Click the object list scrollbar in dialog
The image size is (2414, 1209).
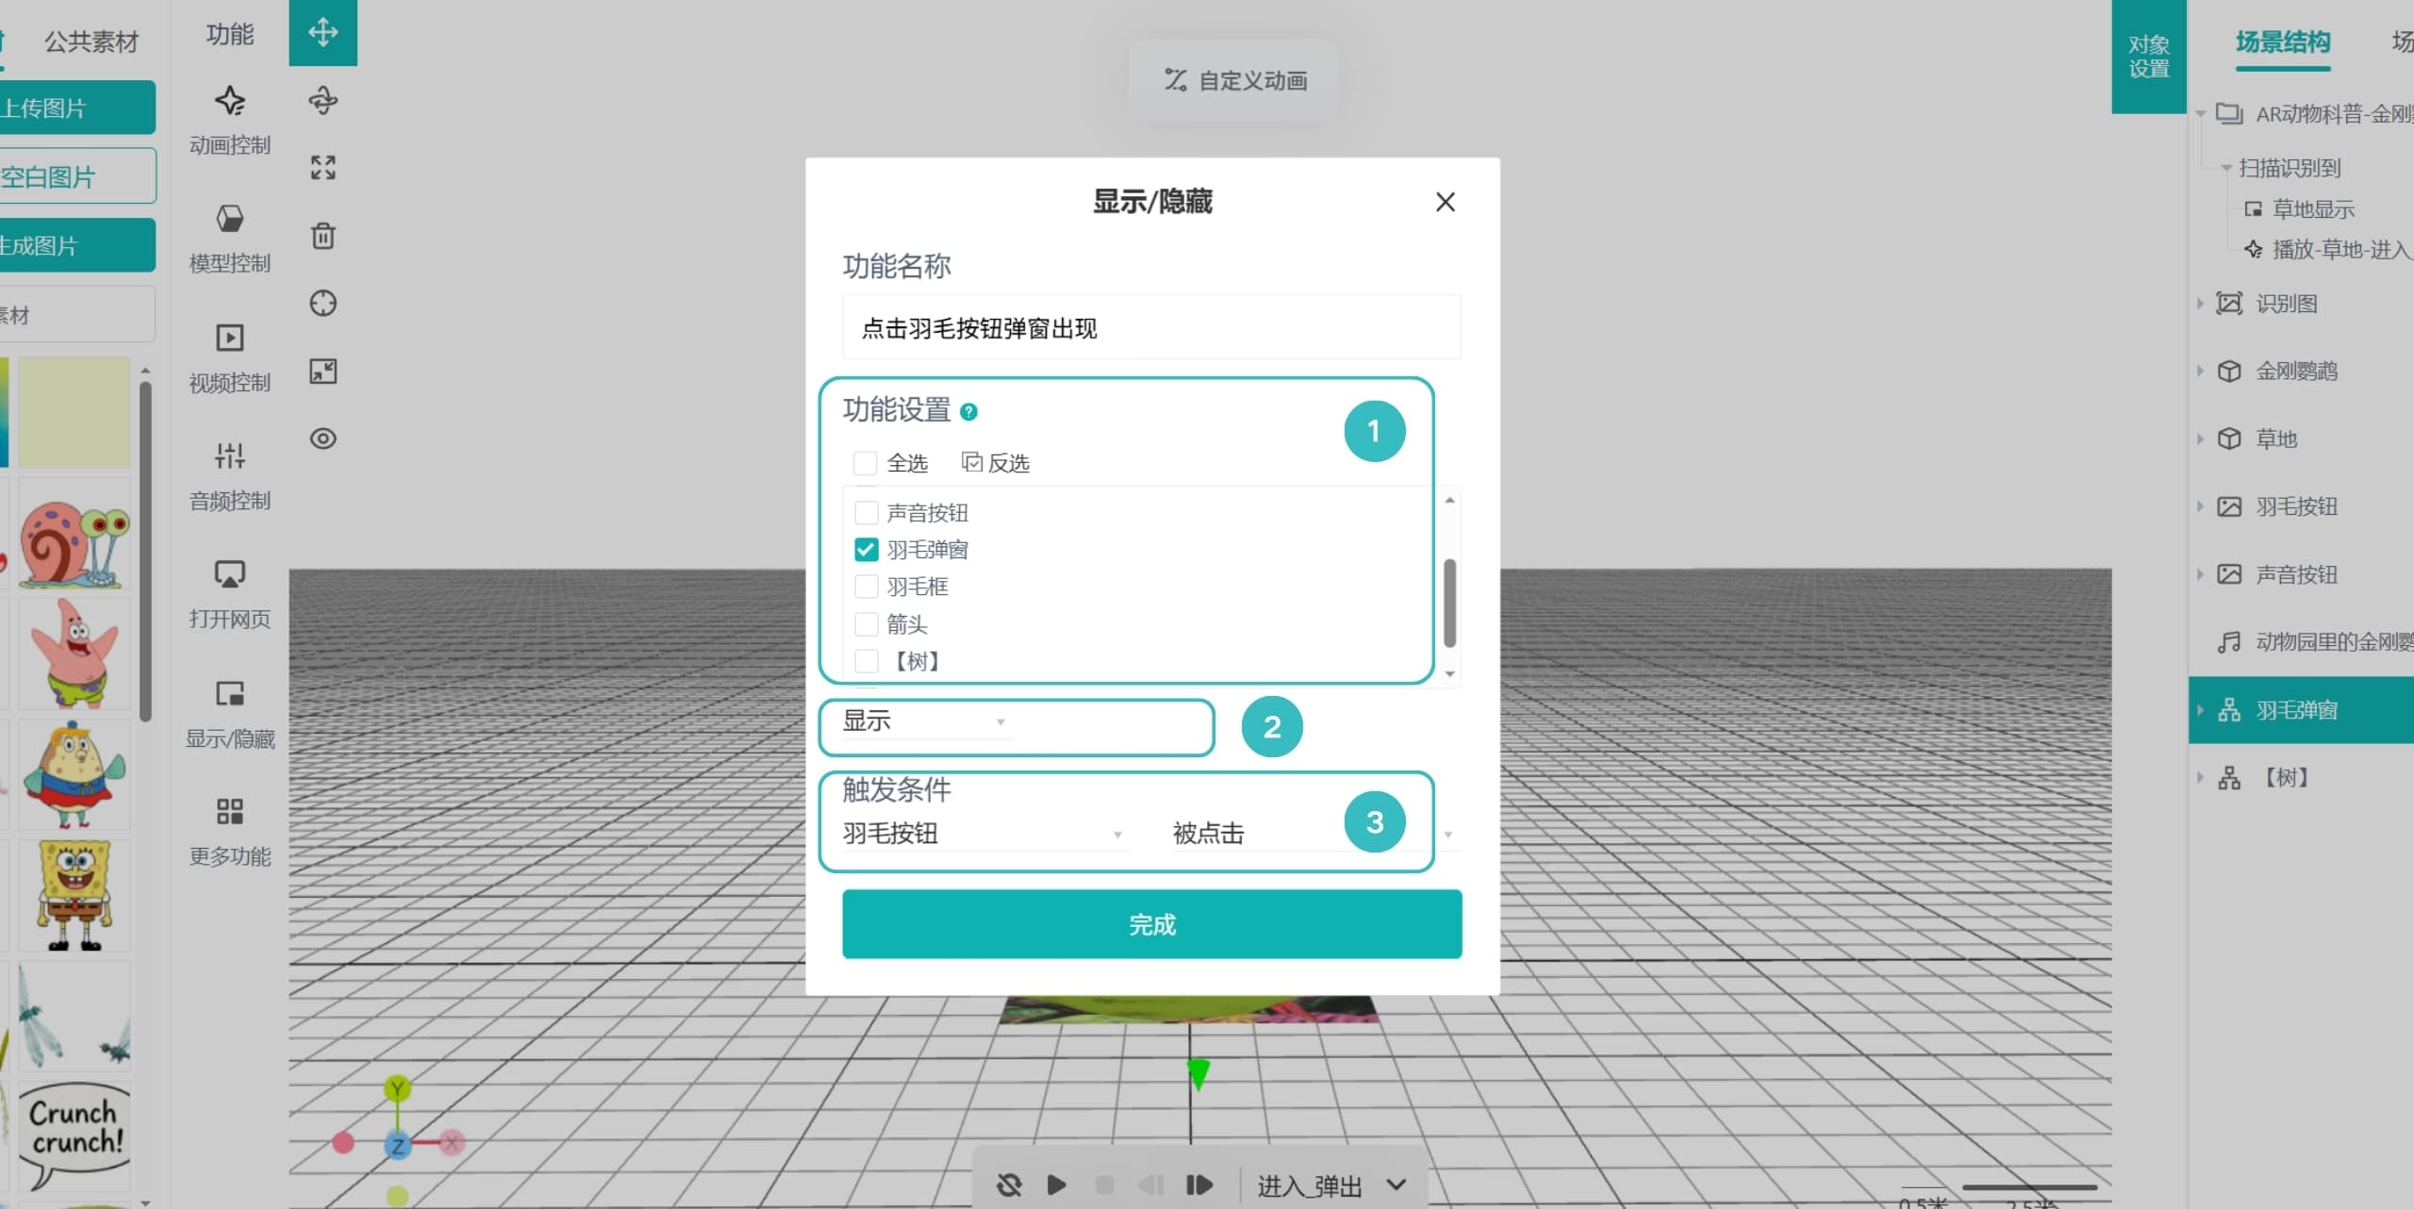click(x=1449, y=603)
